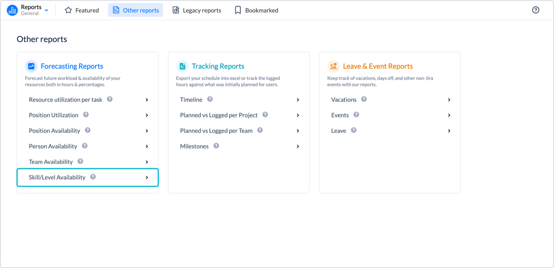Image resolution: width=554 pixels, height=268 pixels.
Task: Click the help icon beside Planned vs Logged per Team
Action: (x=260, y=130)
